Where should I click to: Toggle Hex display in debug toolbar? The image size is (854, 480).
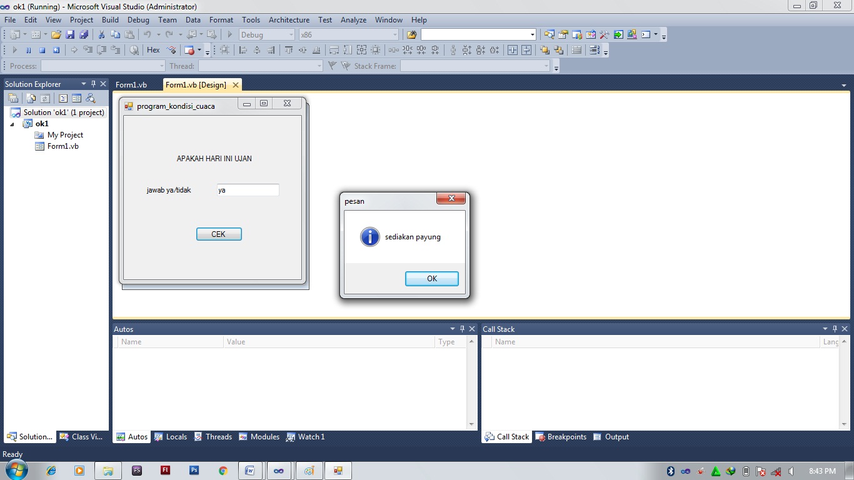click(154, 49)
